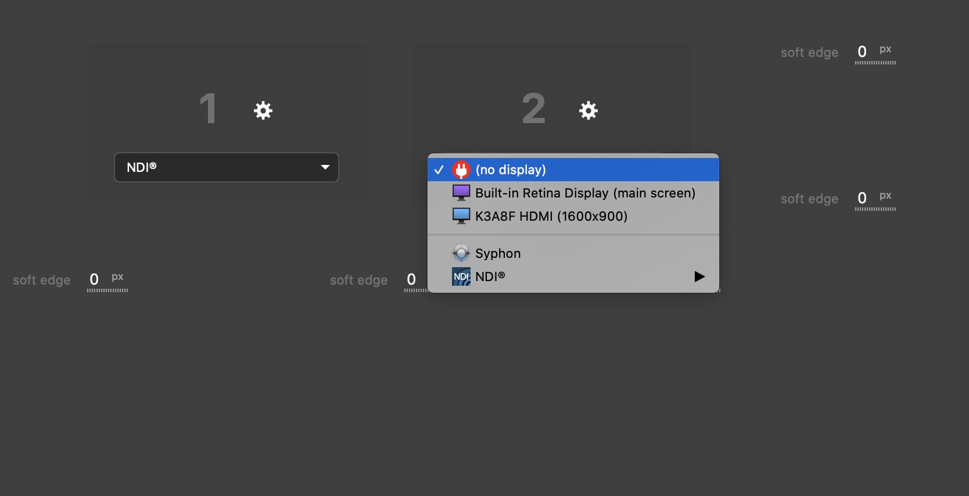Click the top-right soft edge value field

coord(862,52)
